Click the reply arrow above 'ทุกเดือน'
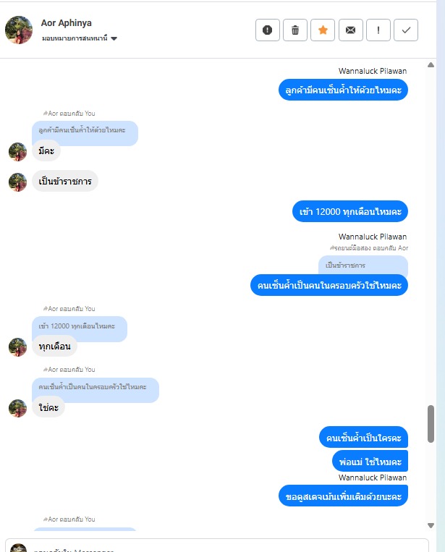The image size is (445, 552). coord(45,309)
